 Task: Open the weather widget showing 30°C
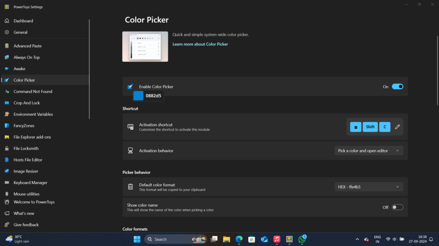(17, 239)
